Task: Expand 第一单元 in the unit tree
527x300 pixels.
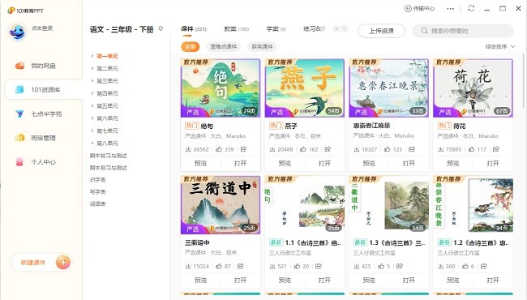Action: (x=92, y=56)
